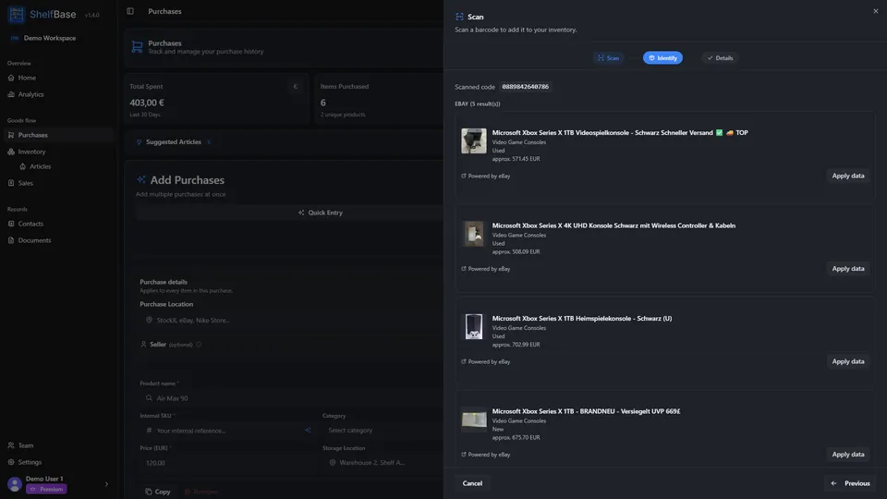Click the Contacts icon in sidebar
Screen dimensions: 887x499
pyautogui.click(x=11, y=224)
